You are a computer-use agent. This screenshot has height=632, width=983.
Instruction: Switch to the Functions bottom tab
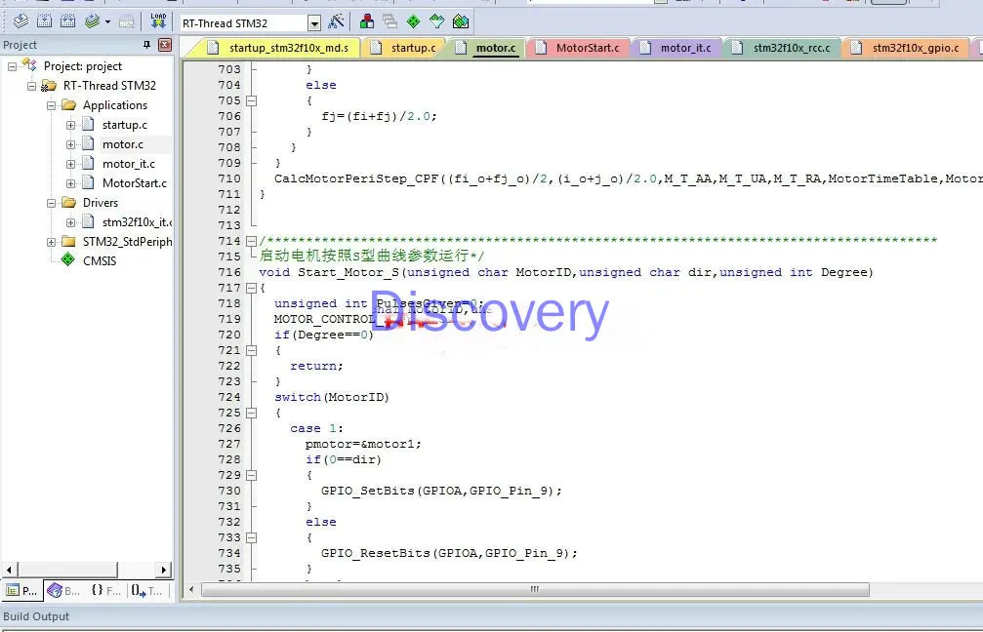pos(106,591)
